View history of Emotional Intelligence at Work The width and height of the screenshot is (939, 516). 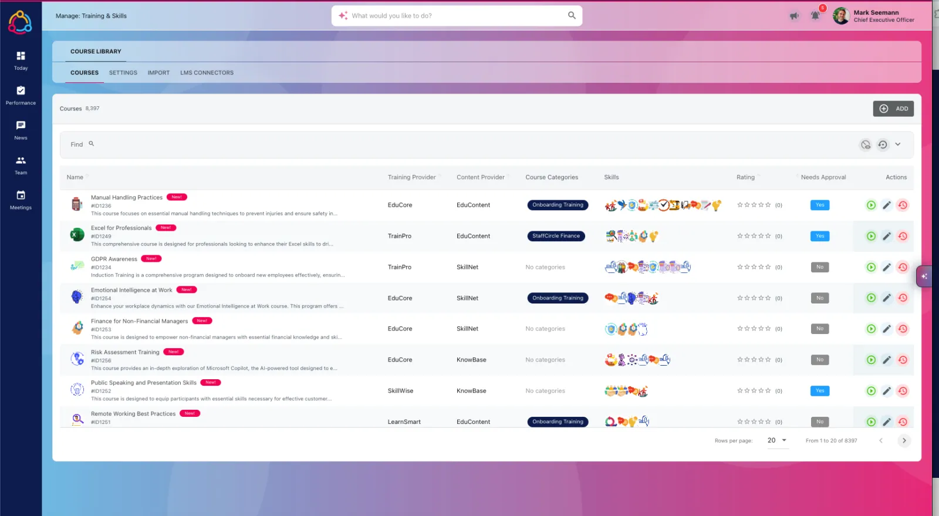[903, 298]
